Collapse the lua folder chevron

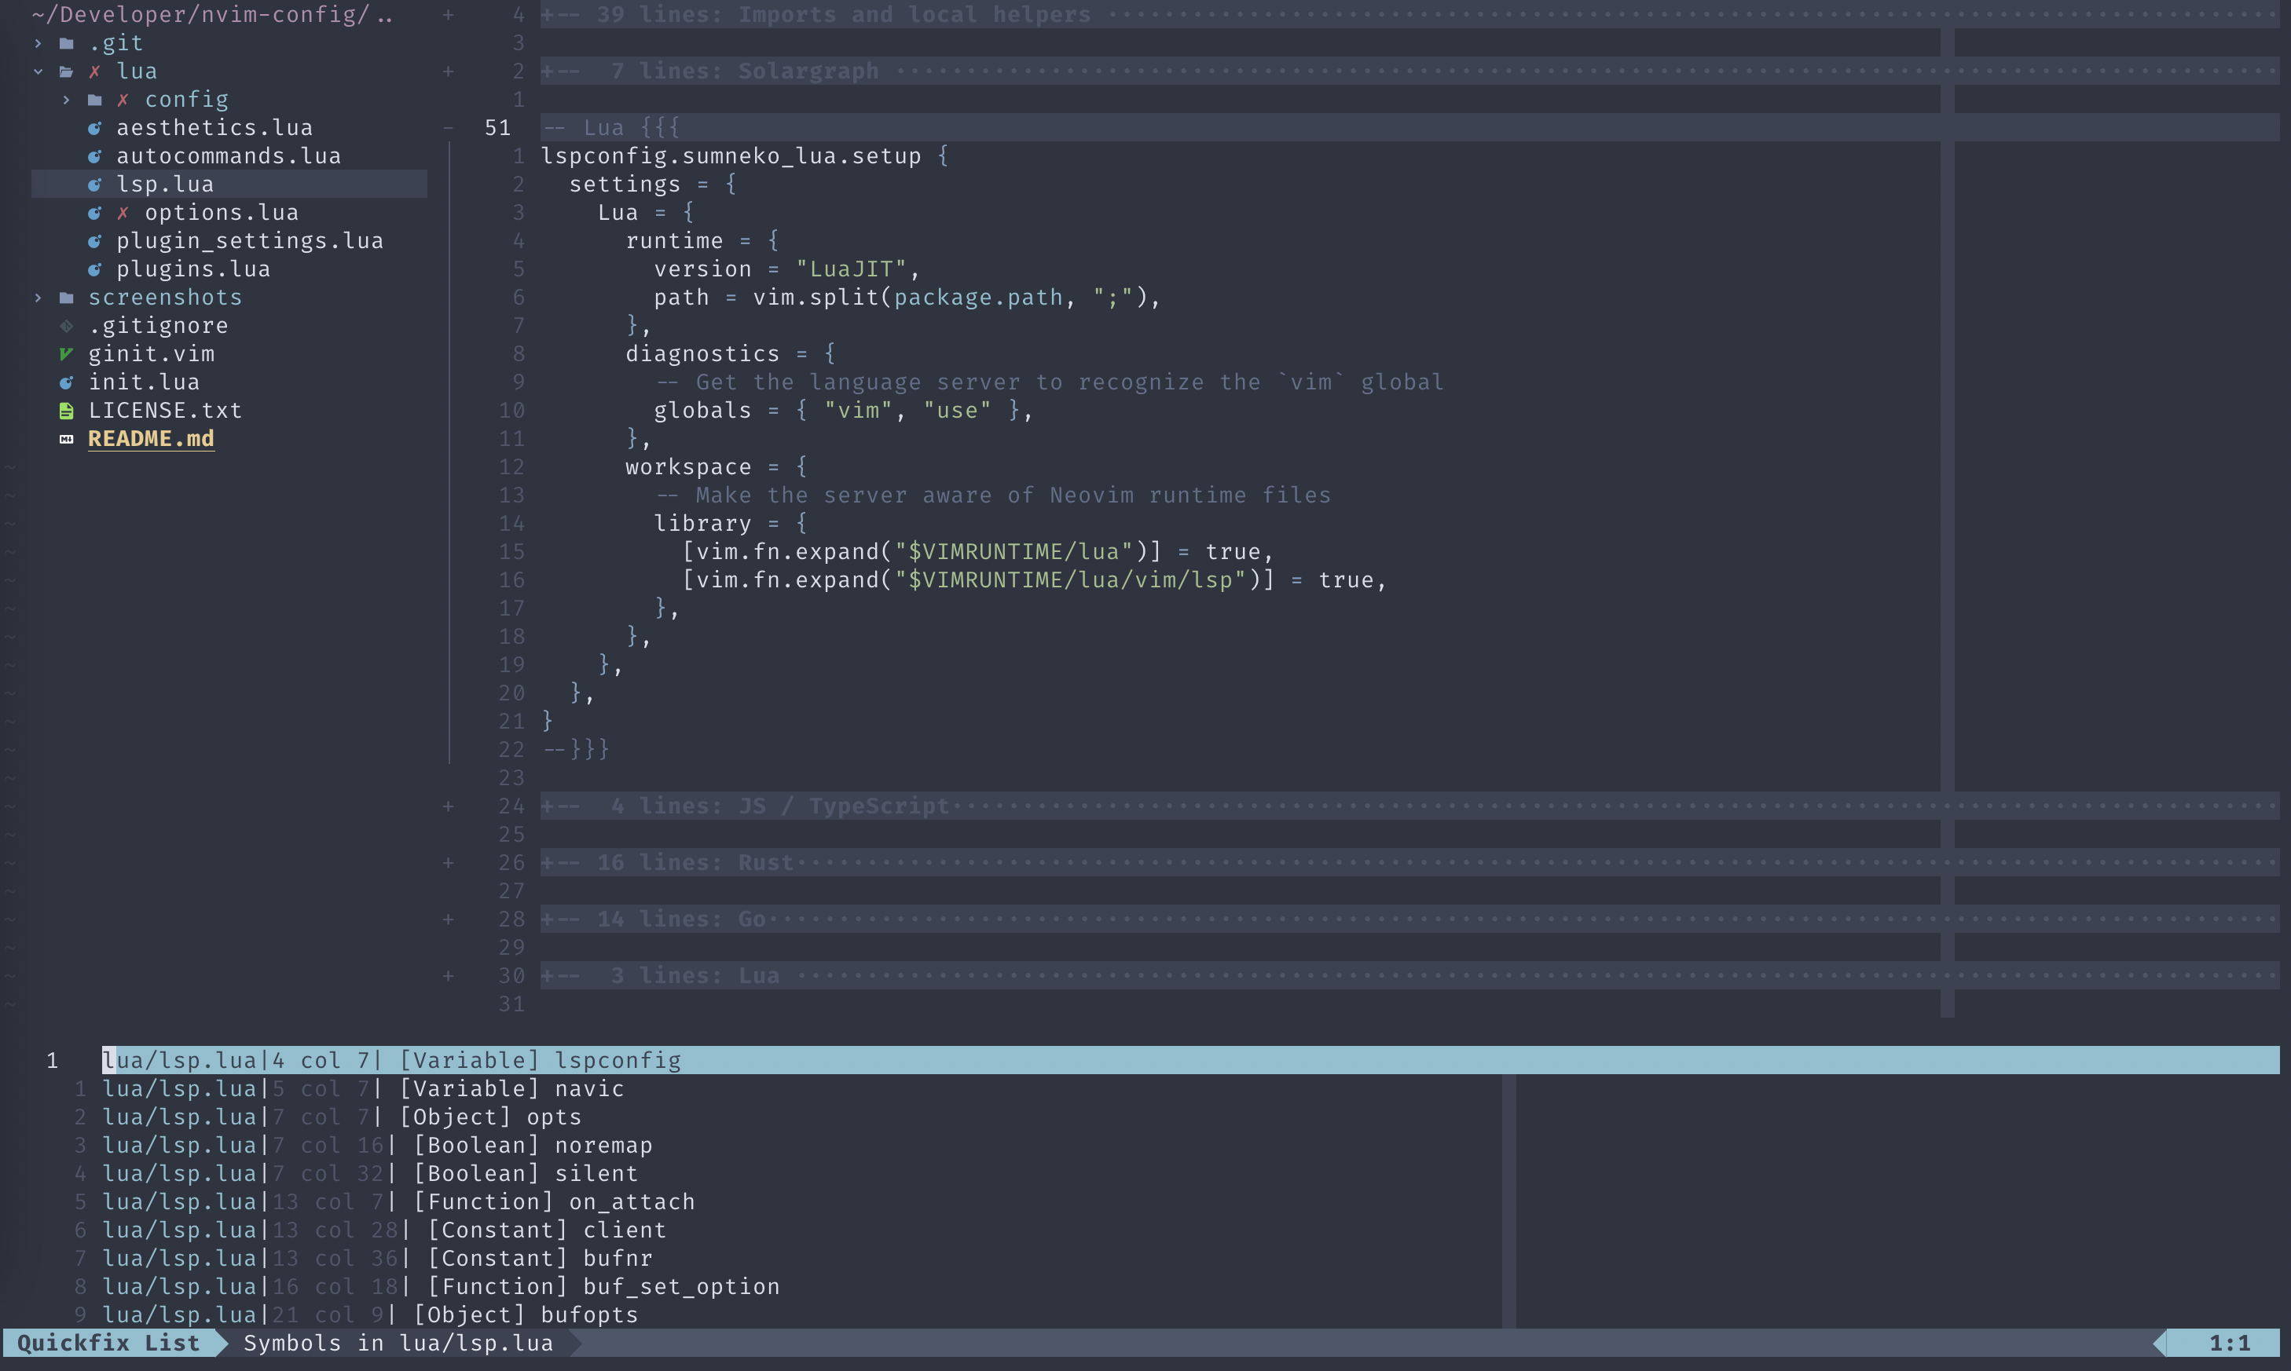click(38, 71)
